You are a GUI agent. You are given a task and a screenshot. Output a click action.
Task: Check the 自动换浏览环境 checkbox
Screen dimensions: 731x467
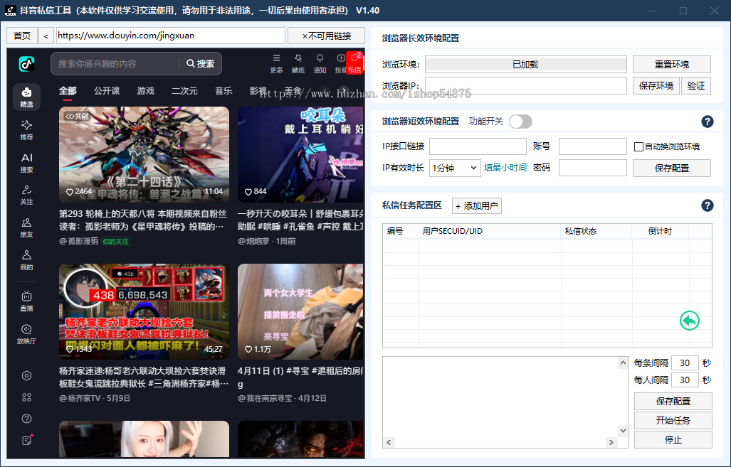638,146
